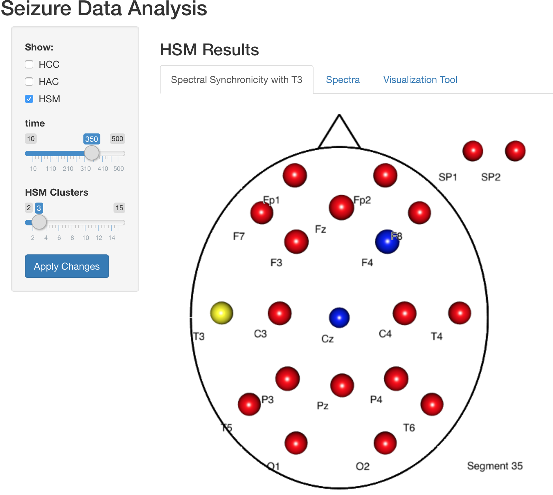The width and height of the screenshot is (553, 495).
Task: Enable the HCC checkbox
Action: pos(29,65)
